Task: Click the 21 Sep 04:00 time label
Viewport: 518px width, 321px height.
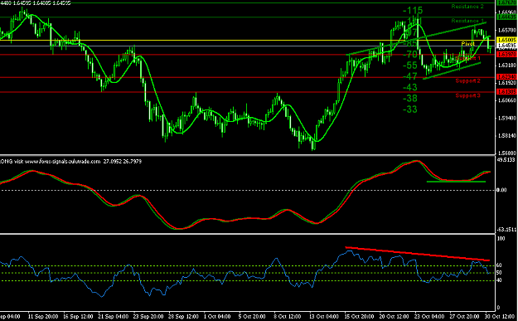Action: (x=114, y=316)
